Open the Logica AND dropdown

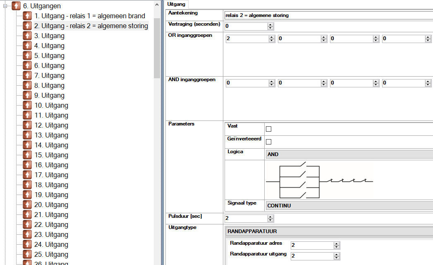coord(349,154)
